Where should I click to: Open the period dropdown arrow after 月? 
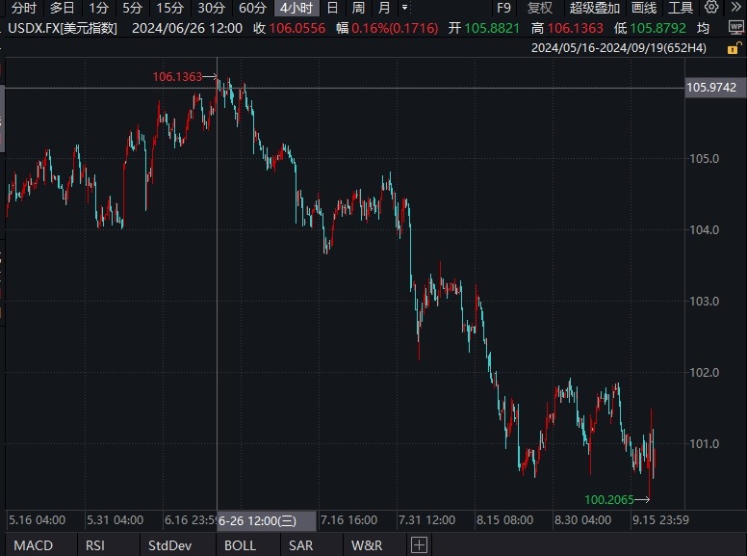point(404,8)
